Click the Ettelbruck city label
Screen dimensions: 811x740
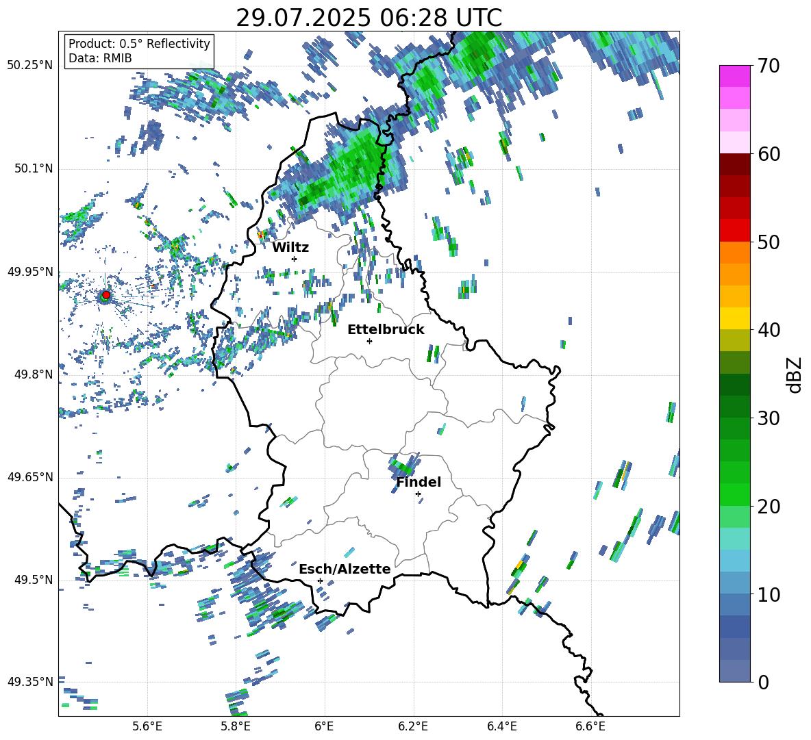coord(386,330)
